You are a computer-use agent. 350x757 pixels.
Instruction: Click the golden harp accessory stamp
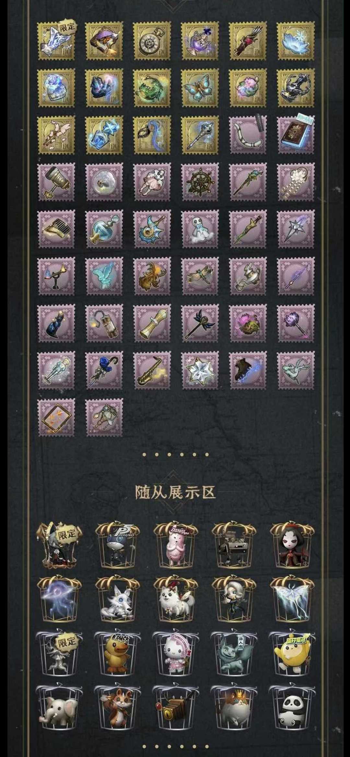[56, 229]
